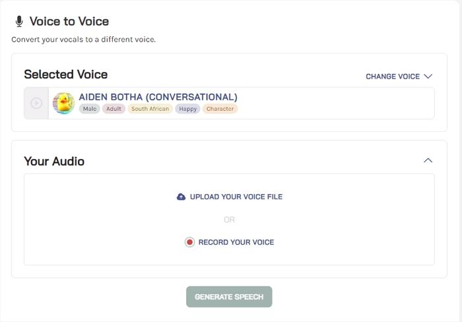This screenshot has width=462, height=322.
Task: Click the Voice to Voice heading
Action: [x=69, y=22]
